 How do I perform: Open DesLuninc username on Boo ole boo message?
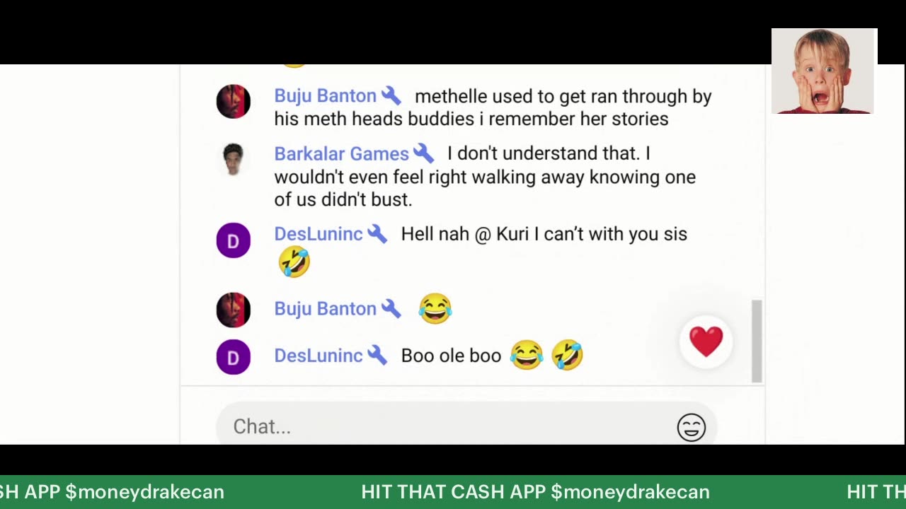(x=318, y=356)
